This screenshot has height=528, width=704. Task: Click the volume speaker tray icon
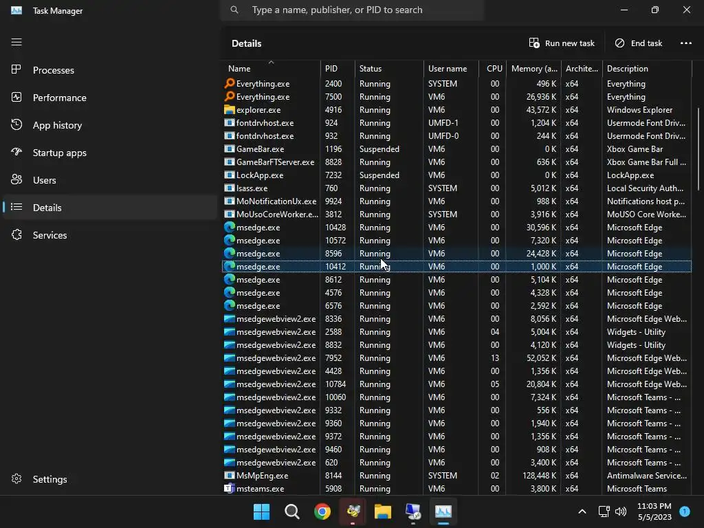coord(621,511)
